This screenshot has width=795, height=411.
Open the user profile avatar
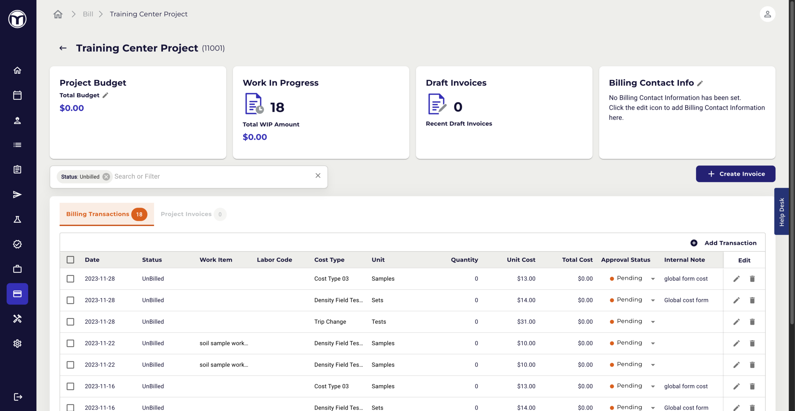point(767,14)
